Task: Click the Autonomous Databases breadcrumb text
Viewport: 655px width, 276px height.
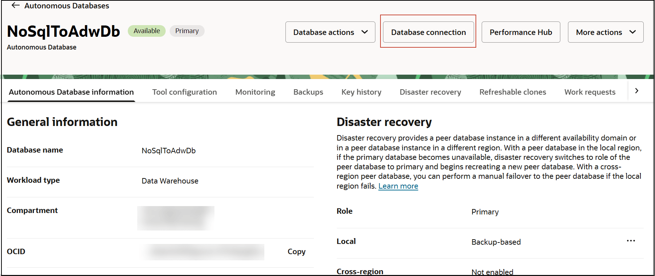Action: point(67,6)
